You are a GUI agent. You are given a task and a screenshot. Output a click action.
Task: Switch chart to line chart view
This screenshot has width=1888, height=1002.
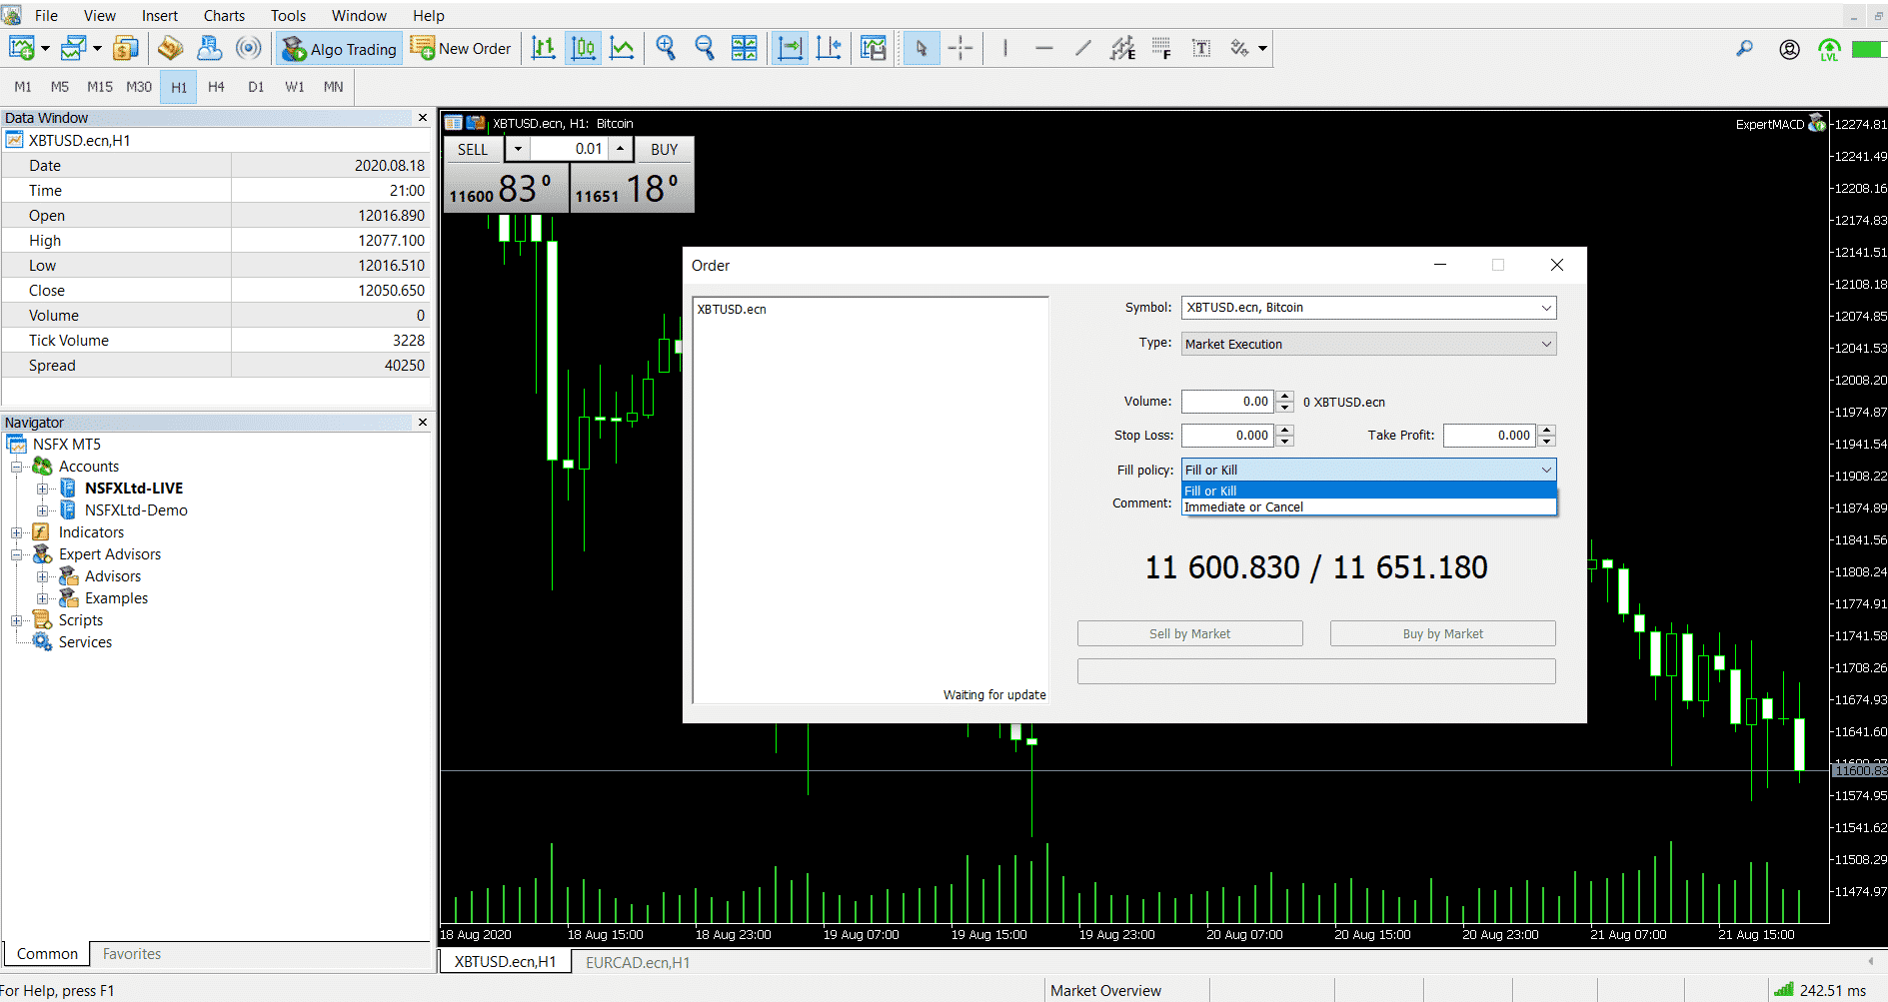click(622, 48)
